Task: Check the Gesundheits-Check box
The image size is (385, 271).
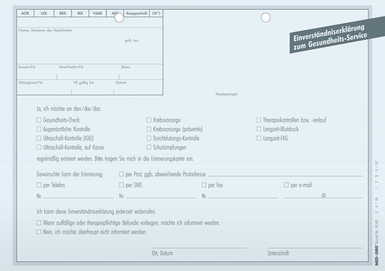Action: click(39, 120)
